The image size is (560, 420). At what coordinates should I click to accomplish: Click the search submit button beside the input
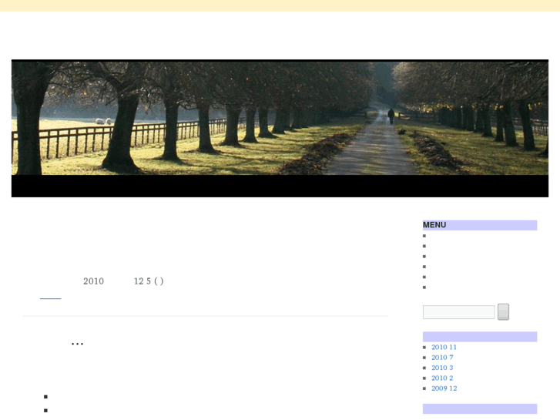[x=503, y=312]
